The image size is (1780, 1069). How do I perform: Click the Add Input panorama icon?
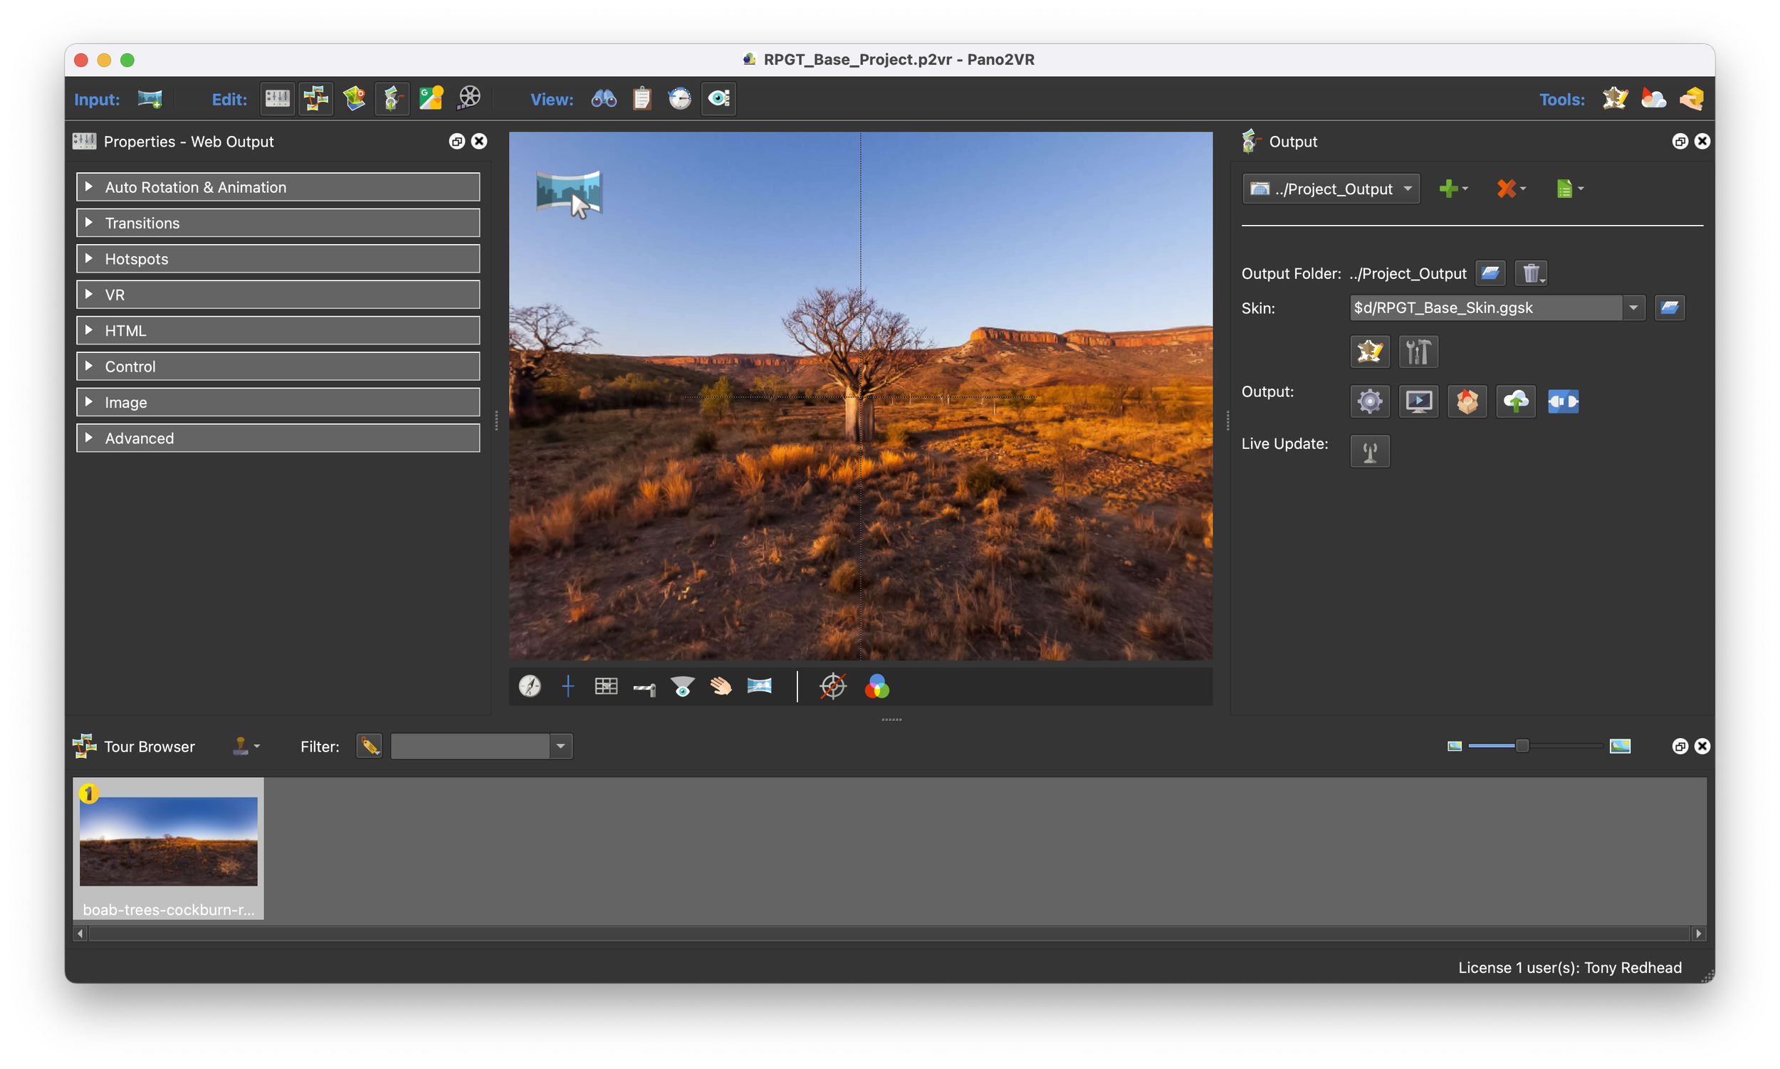click(150, 99)
